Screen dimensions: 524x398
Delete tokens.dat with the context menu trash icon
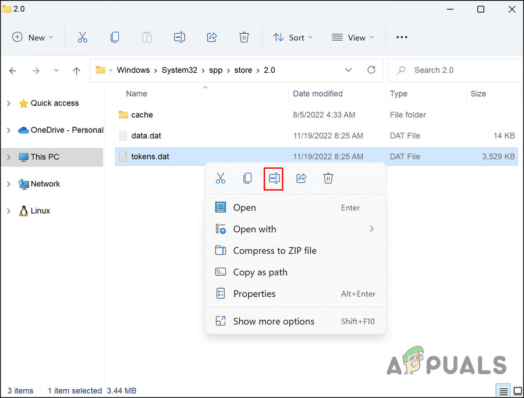(328, 178)
